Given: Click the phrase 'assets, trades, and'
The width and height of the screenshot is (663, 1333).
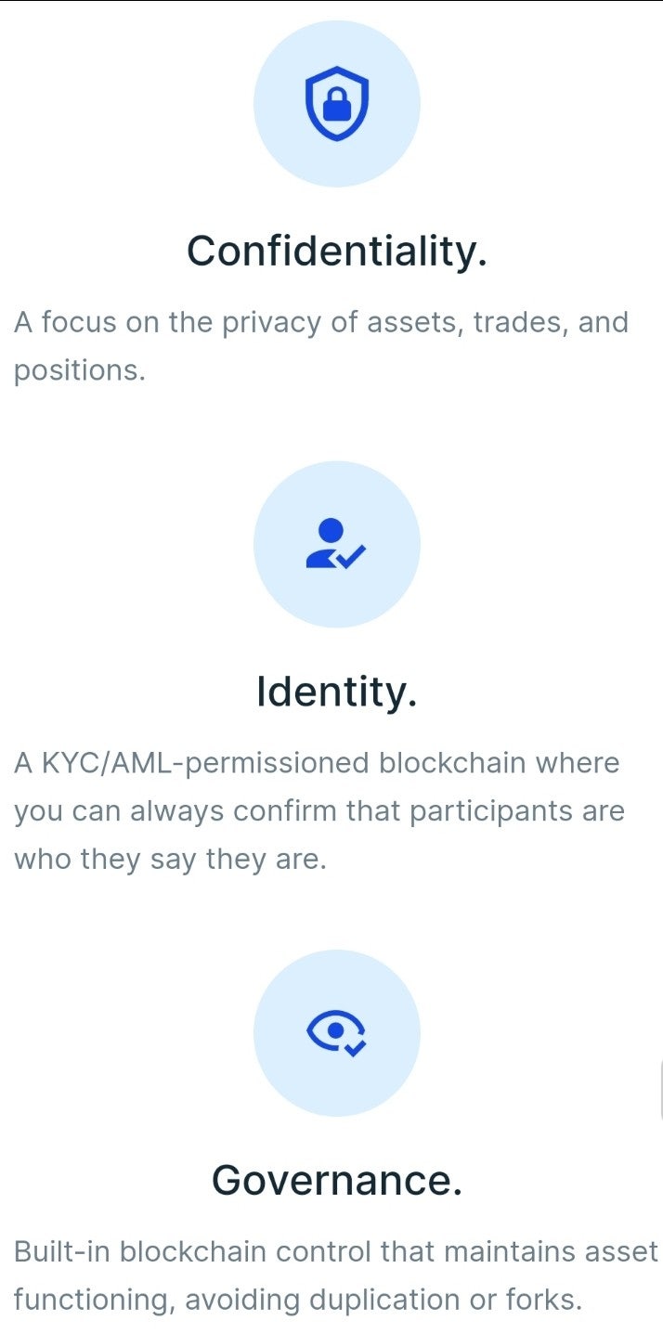Looking at the screenshot, I should click(x=498, y=324).
